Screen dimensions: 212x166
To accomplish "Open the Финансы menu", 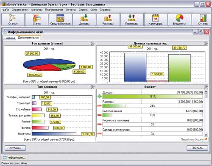I will (37, 10).
